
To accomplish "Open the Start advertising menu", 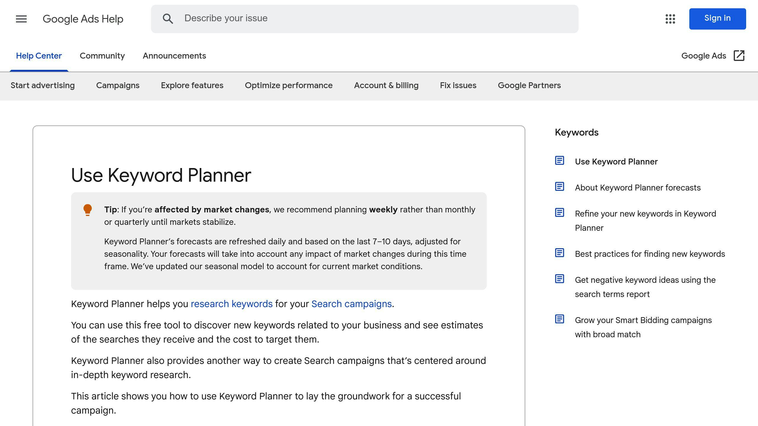I will [x=43, y=85].
